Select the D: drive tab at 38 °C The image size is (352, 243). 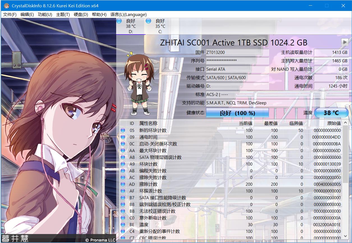point(131,26)
